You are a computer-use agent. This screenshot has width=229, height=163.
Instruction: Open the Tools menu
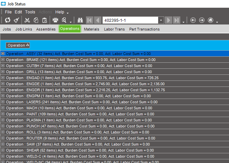(30, 12)
